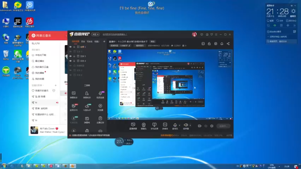
Task: Hide the 全屏 1 source layer
Action: tap(70, 47)
